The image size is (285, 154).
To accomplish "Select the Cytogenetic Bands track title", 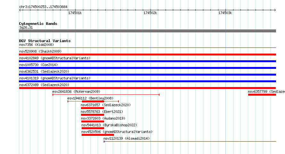I will (38, 24).
